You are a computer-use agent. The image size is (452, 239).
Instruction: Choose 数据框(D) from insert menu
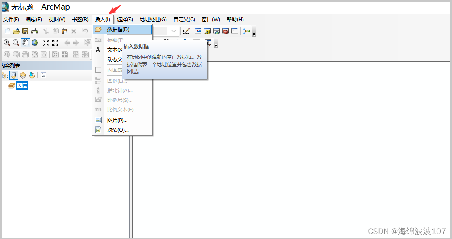[x=122, y=30]
